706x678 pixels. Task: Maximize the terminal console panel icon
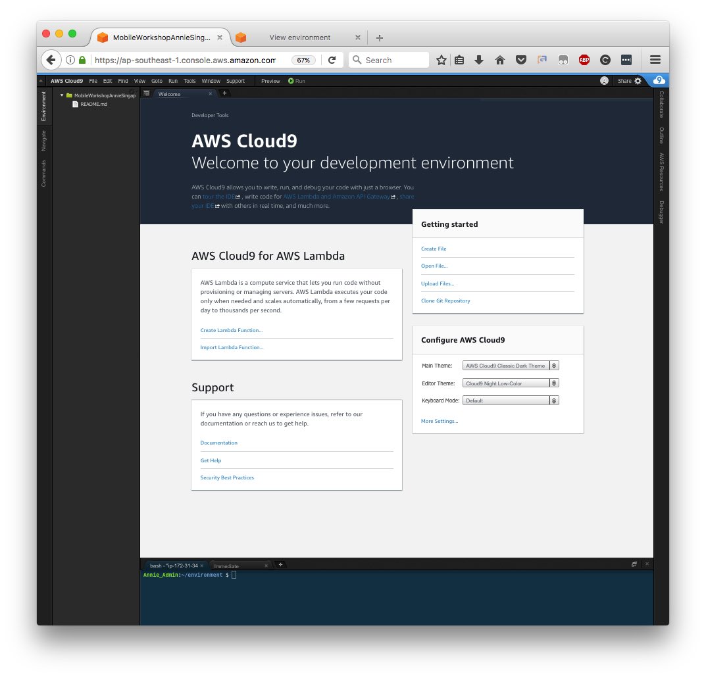point(634,564)
